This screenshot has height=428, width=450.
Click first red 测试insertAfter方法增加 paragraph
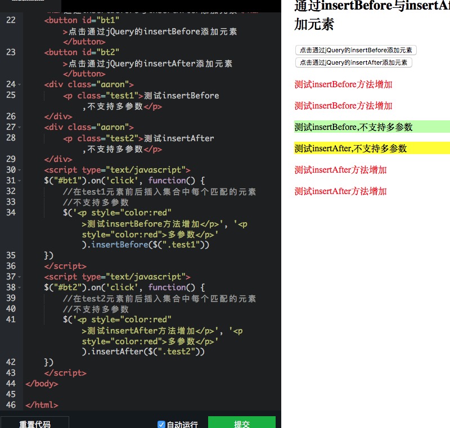coord(341,170)
